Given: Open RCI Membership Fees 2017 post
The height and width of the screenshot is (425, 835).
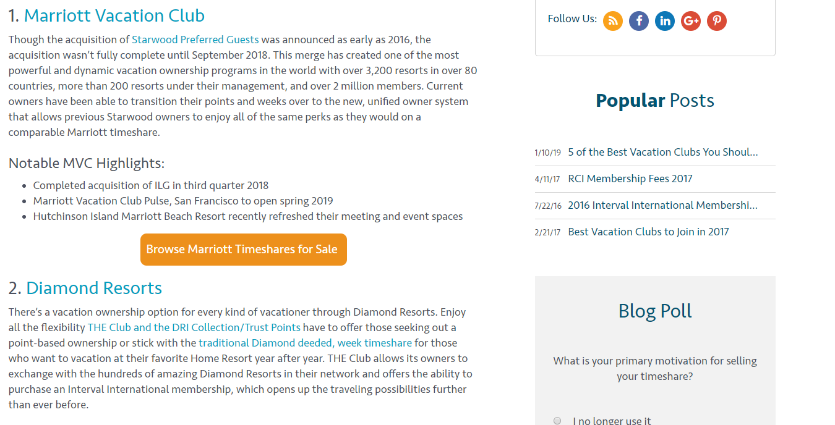Looking at the screenshot, I should 630,179.
